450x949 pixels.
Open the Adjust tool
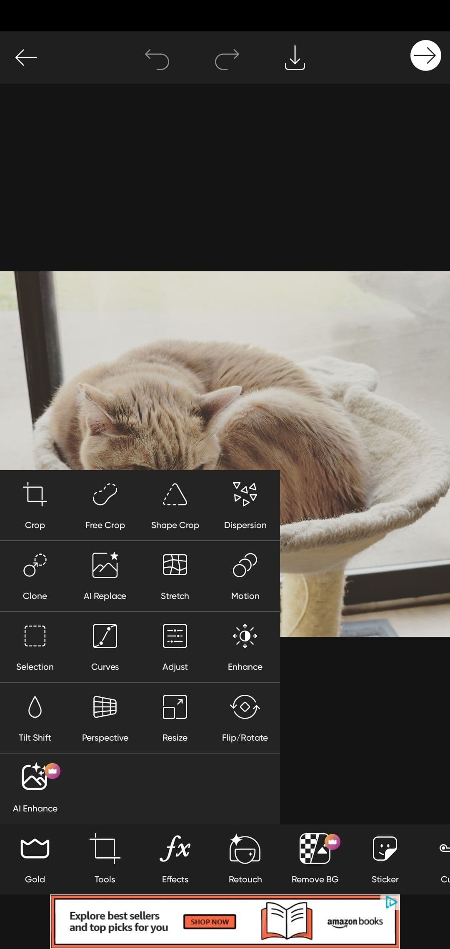pyautogui.click(x=175, y=647)
